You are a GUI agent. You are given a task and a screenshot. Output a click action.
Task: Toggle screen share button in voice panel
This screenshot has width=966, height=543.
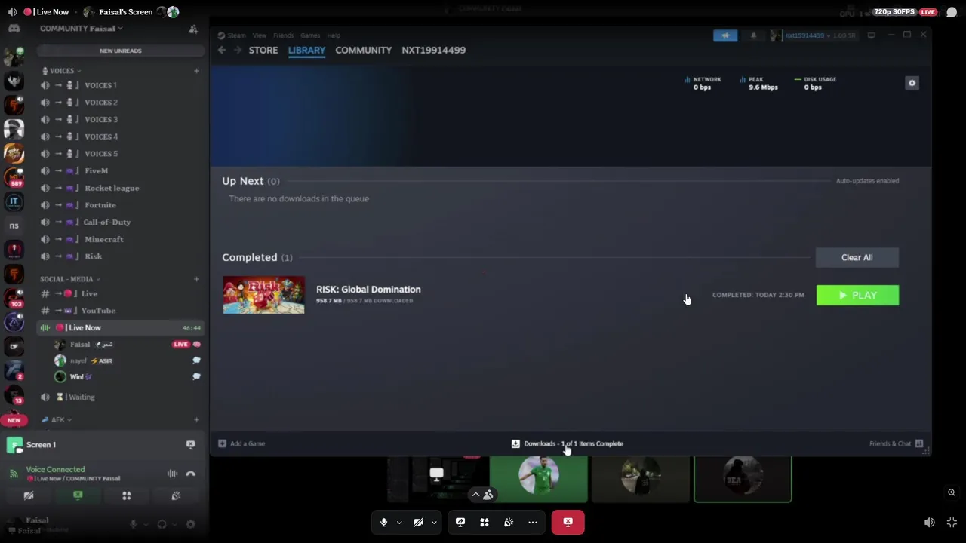coord(78,495)
